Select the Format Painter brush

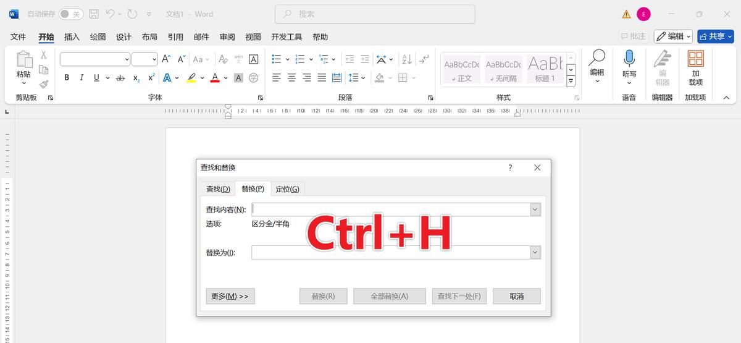[44, 84]
